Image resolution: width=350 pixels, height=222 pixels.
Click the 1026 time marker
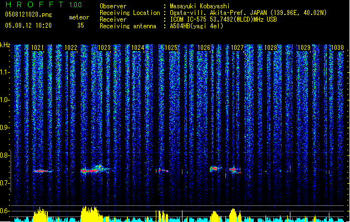(x=204, y=48)
